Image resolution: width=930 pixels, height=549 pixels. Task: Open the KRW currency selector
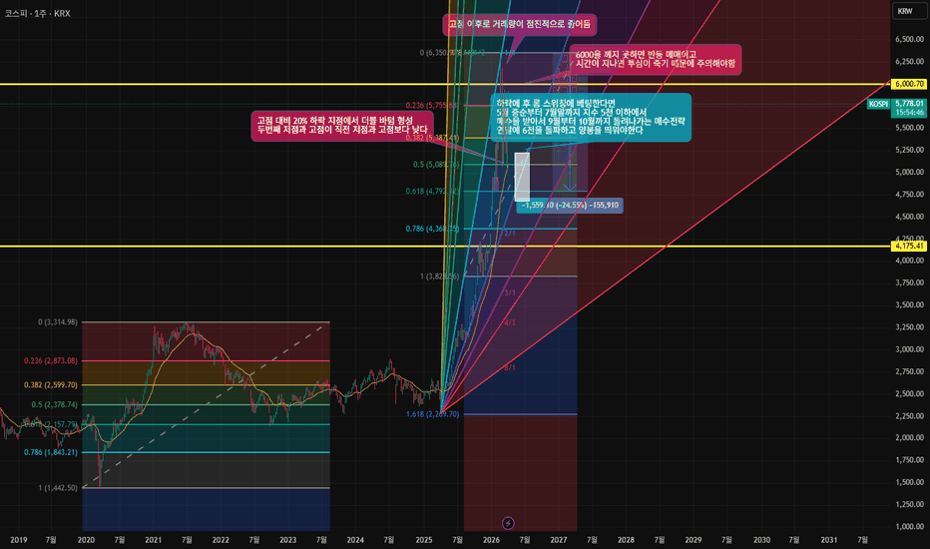click(x=905, y=11)
